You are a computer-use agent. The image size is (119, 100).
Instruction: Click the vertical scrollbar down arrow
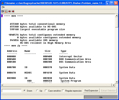tap(117, 82)
